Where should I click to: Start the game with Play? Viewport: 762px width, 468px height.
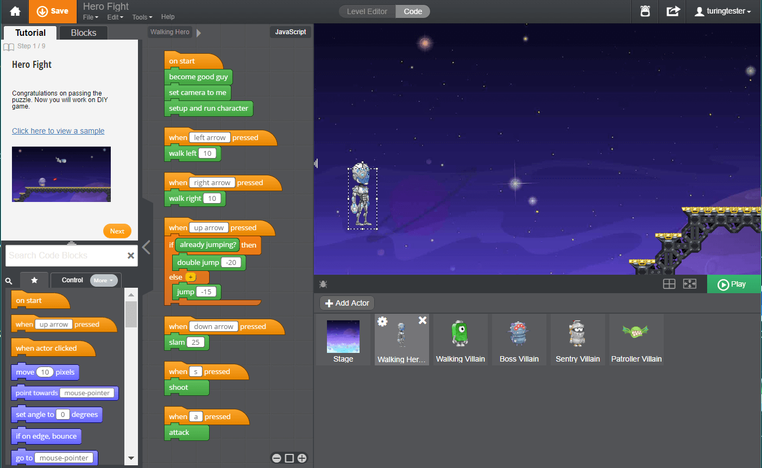tap(734, 284)
